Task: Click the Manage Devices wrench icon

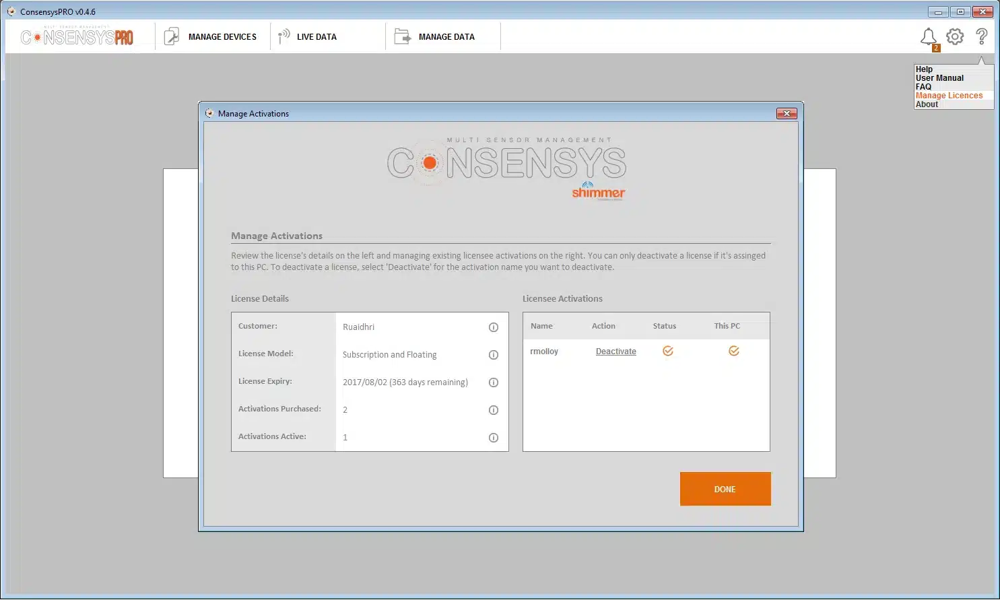Action: click(x=172, y=36)
